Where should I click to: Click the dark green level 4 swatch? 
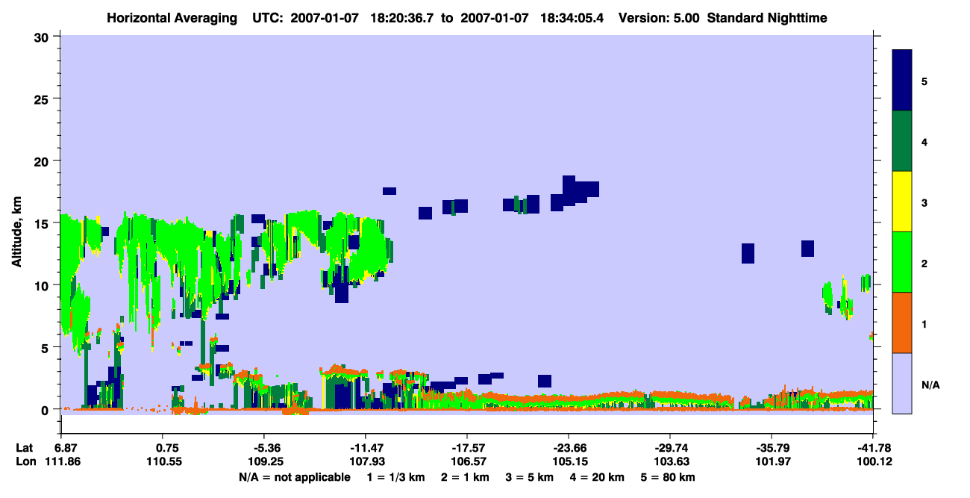(x=902, y=141)
